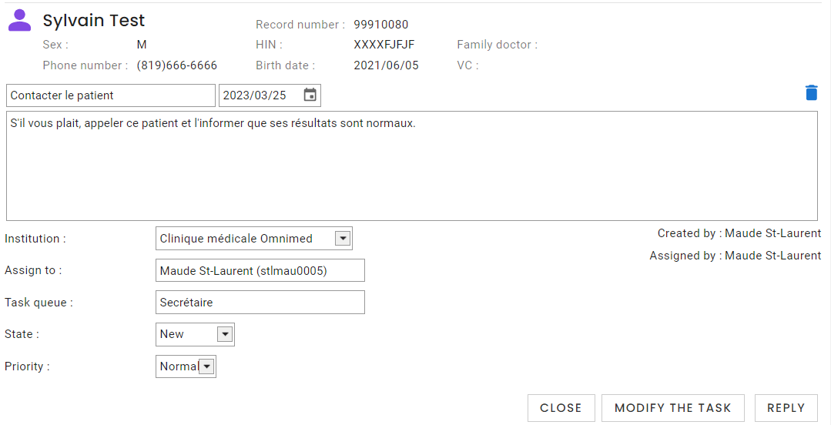This screenshot has height=425, width=831.
Task: Open the calendar date picker icon
Action: pyautogui.click(x=310, y=95)
